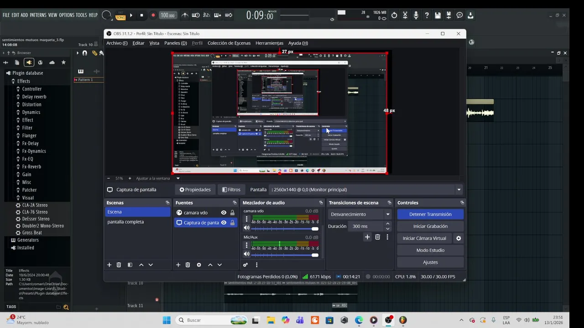Screen dimensions: 584x328
Task: Click the Filtros button in OBS
Action: [x=231, y=190]
